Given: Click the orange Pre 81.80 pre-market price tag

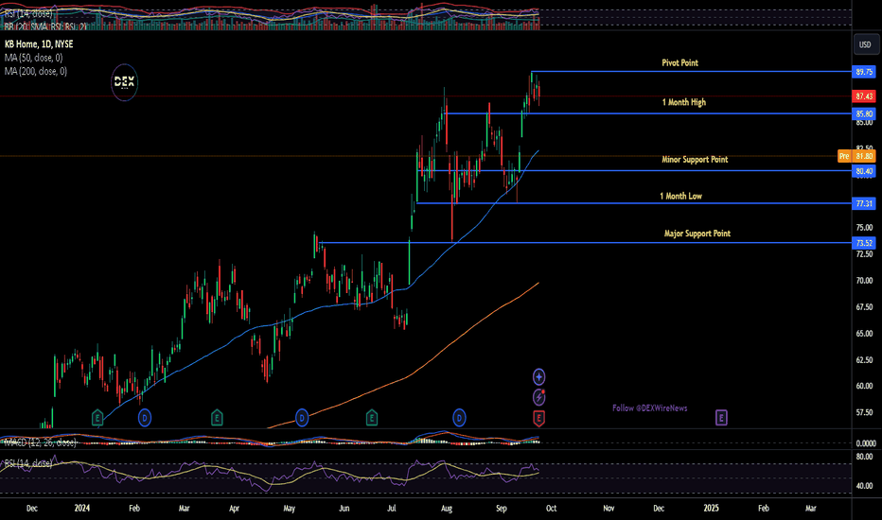Looking at the screenshot, I should [856, 156].
